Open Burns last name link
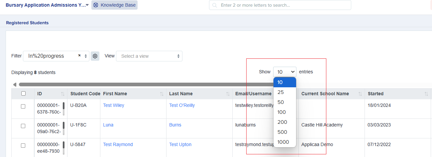 (175, 125)
